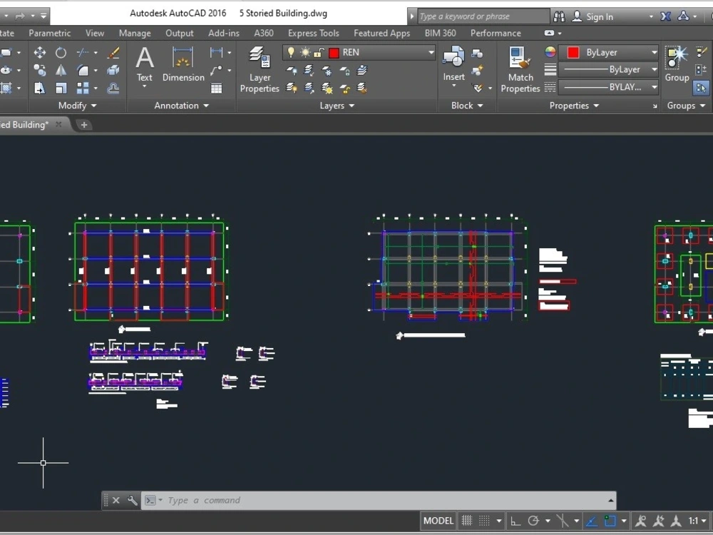Select the Move tool in Modify panel
Image resolution: width=713 pixels, height=535 pixels.
(x=40, y=52)
